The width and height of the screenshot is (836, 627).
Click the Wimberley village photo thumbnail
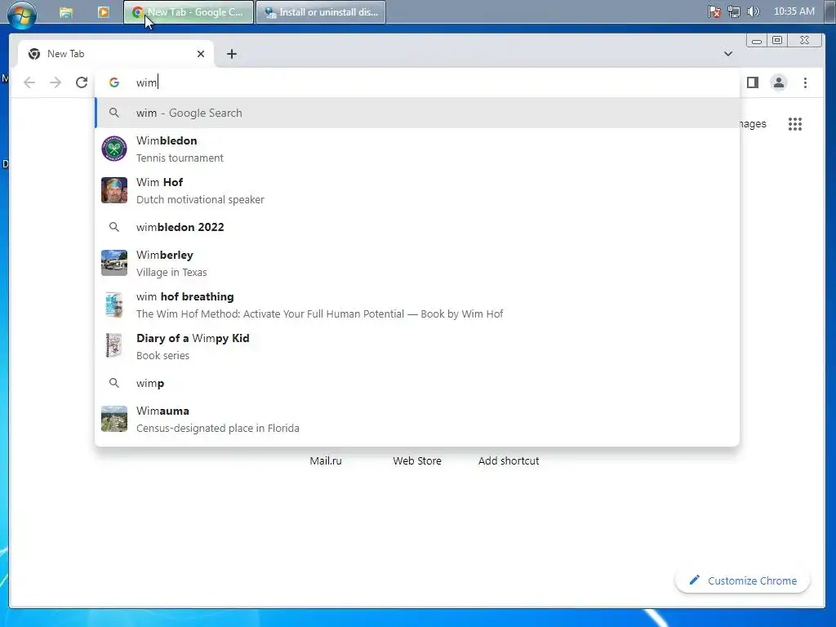pyautogui.click(x=114, y=263)
